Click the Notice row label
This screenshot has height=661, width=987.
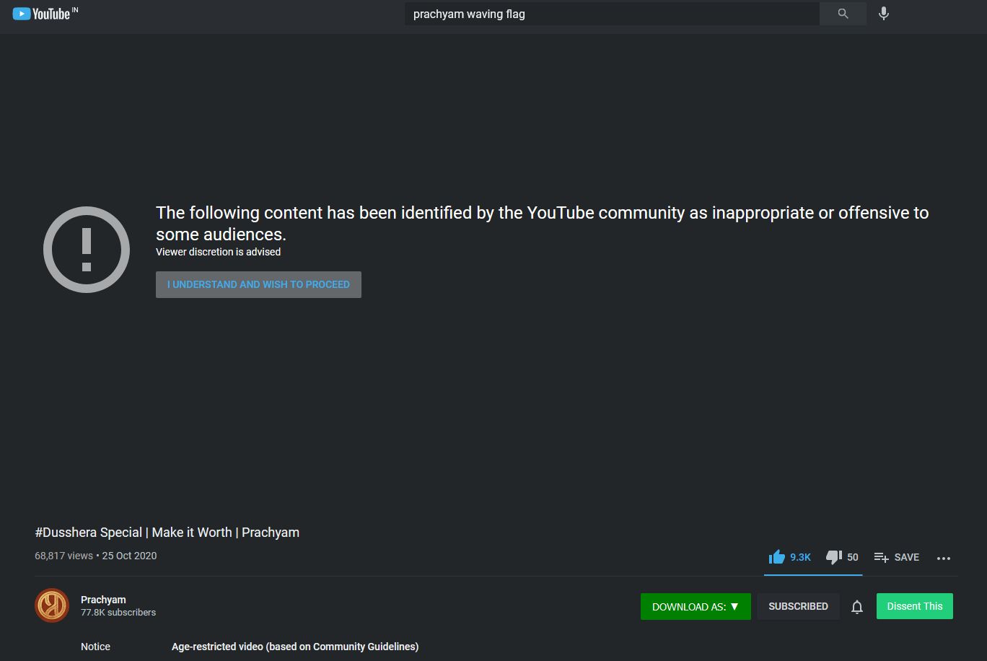95,647
